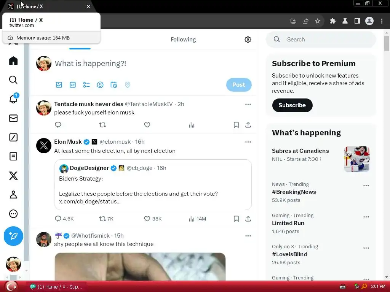The image size is (390, 292).
Task: Open more options on Tentacle musk post
Action: (248, 104)
